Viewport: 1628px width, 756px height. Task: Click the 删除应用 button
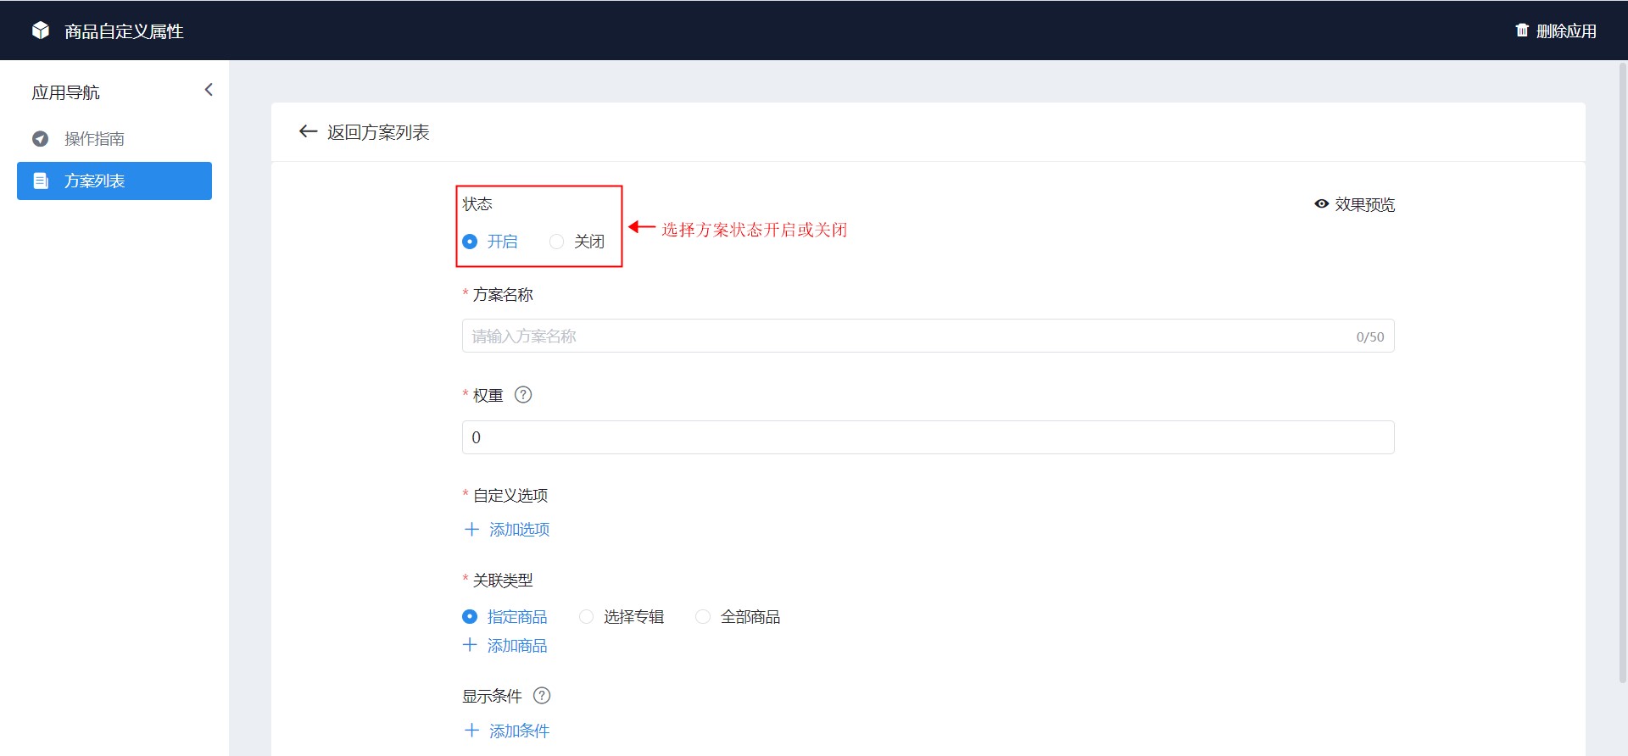(x=1556, y=31)
